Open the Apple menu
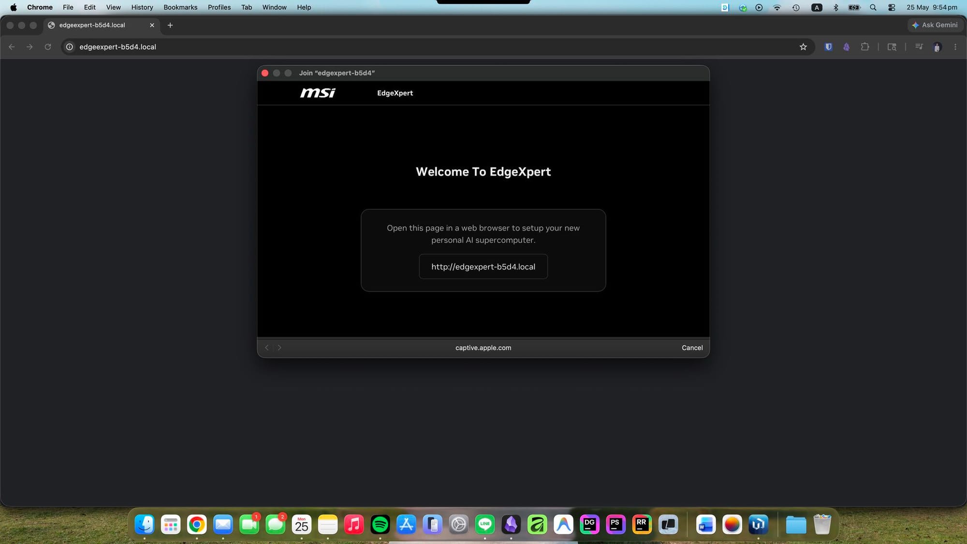This screenshot has width=967, height=544. (13, 7)
